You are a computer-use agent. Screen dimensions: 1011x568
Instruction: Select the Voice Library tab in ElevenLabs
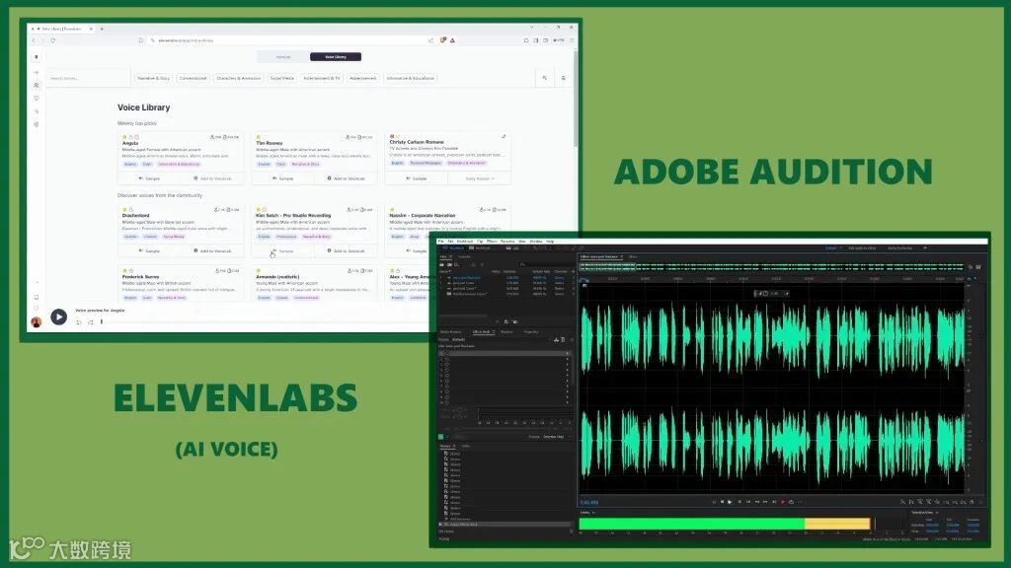click(336, 56)
